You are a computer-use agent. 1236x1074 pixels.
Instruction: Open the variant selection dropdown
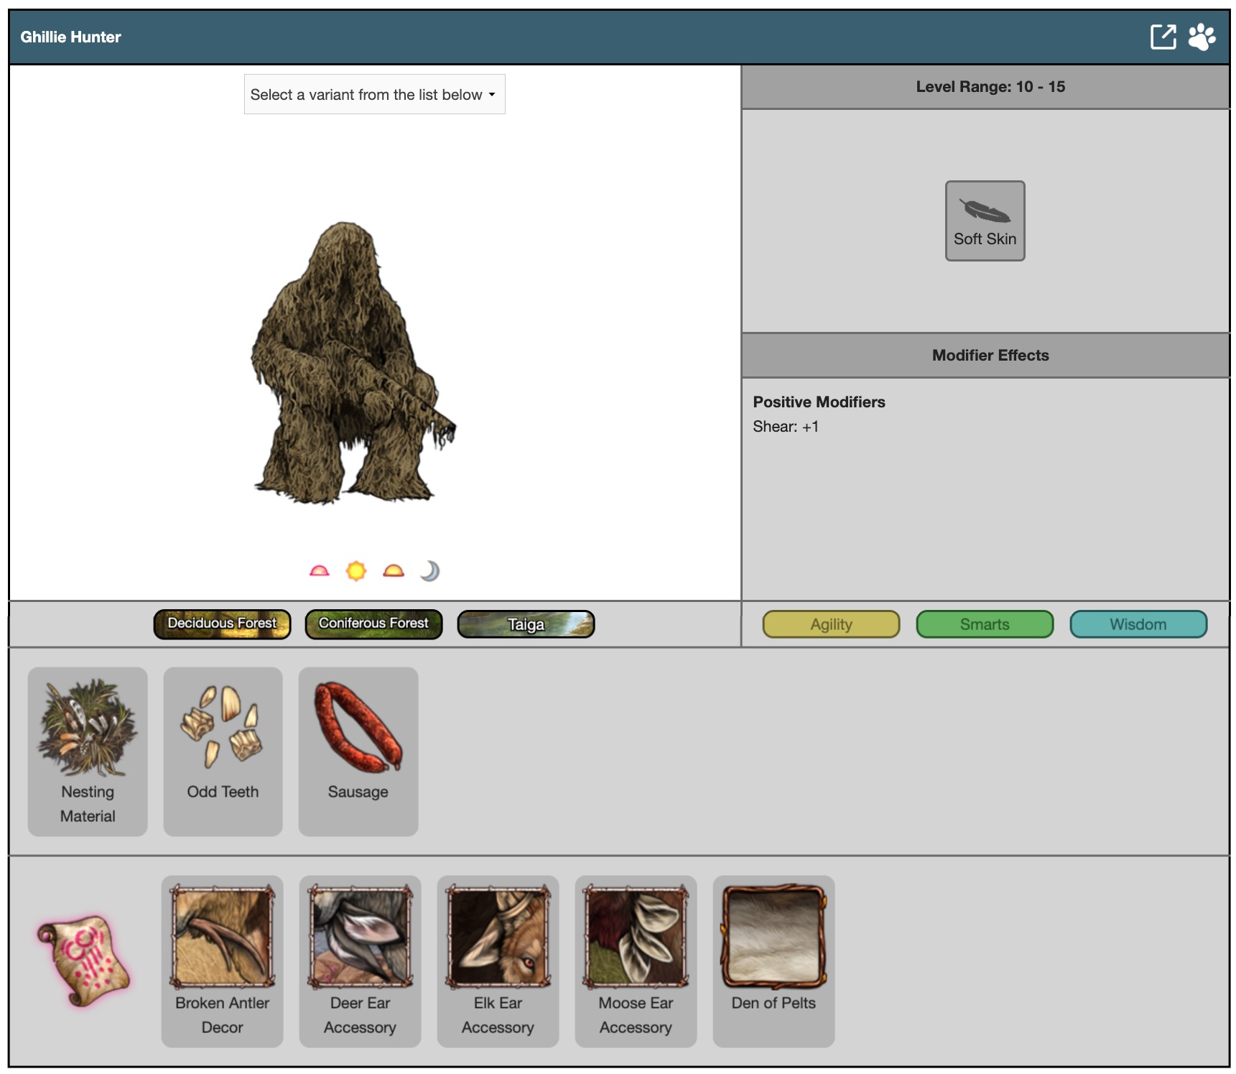(374, 94)
